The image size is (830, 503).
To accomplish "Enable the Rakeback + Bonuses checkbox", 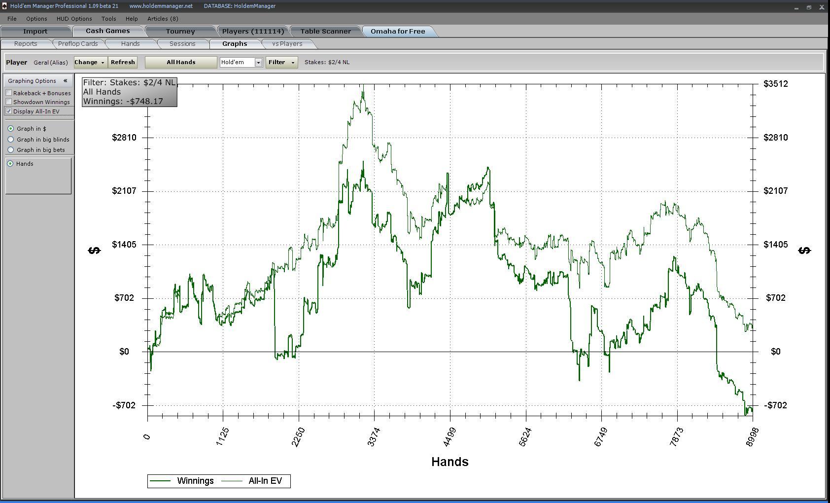I will pos(9,93).
